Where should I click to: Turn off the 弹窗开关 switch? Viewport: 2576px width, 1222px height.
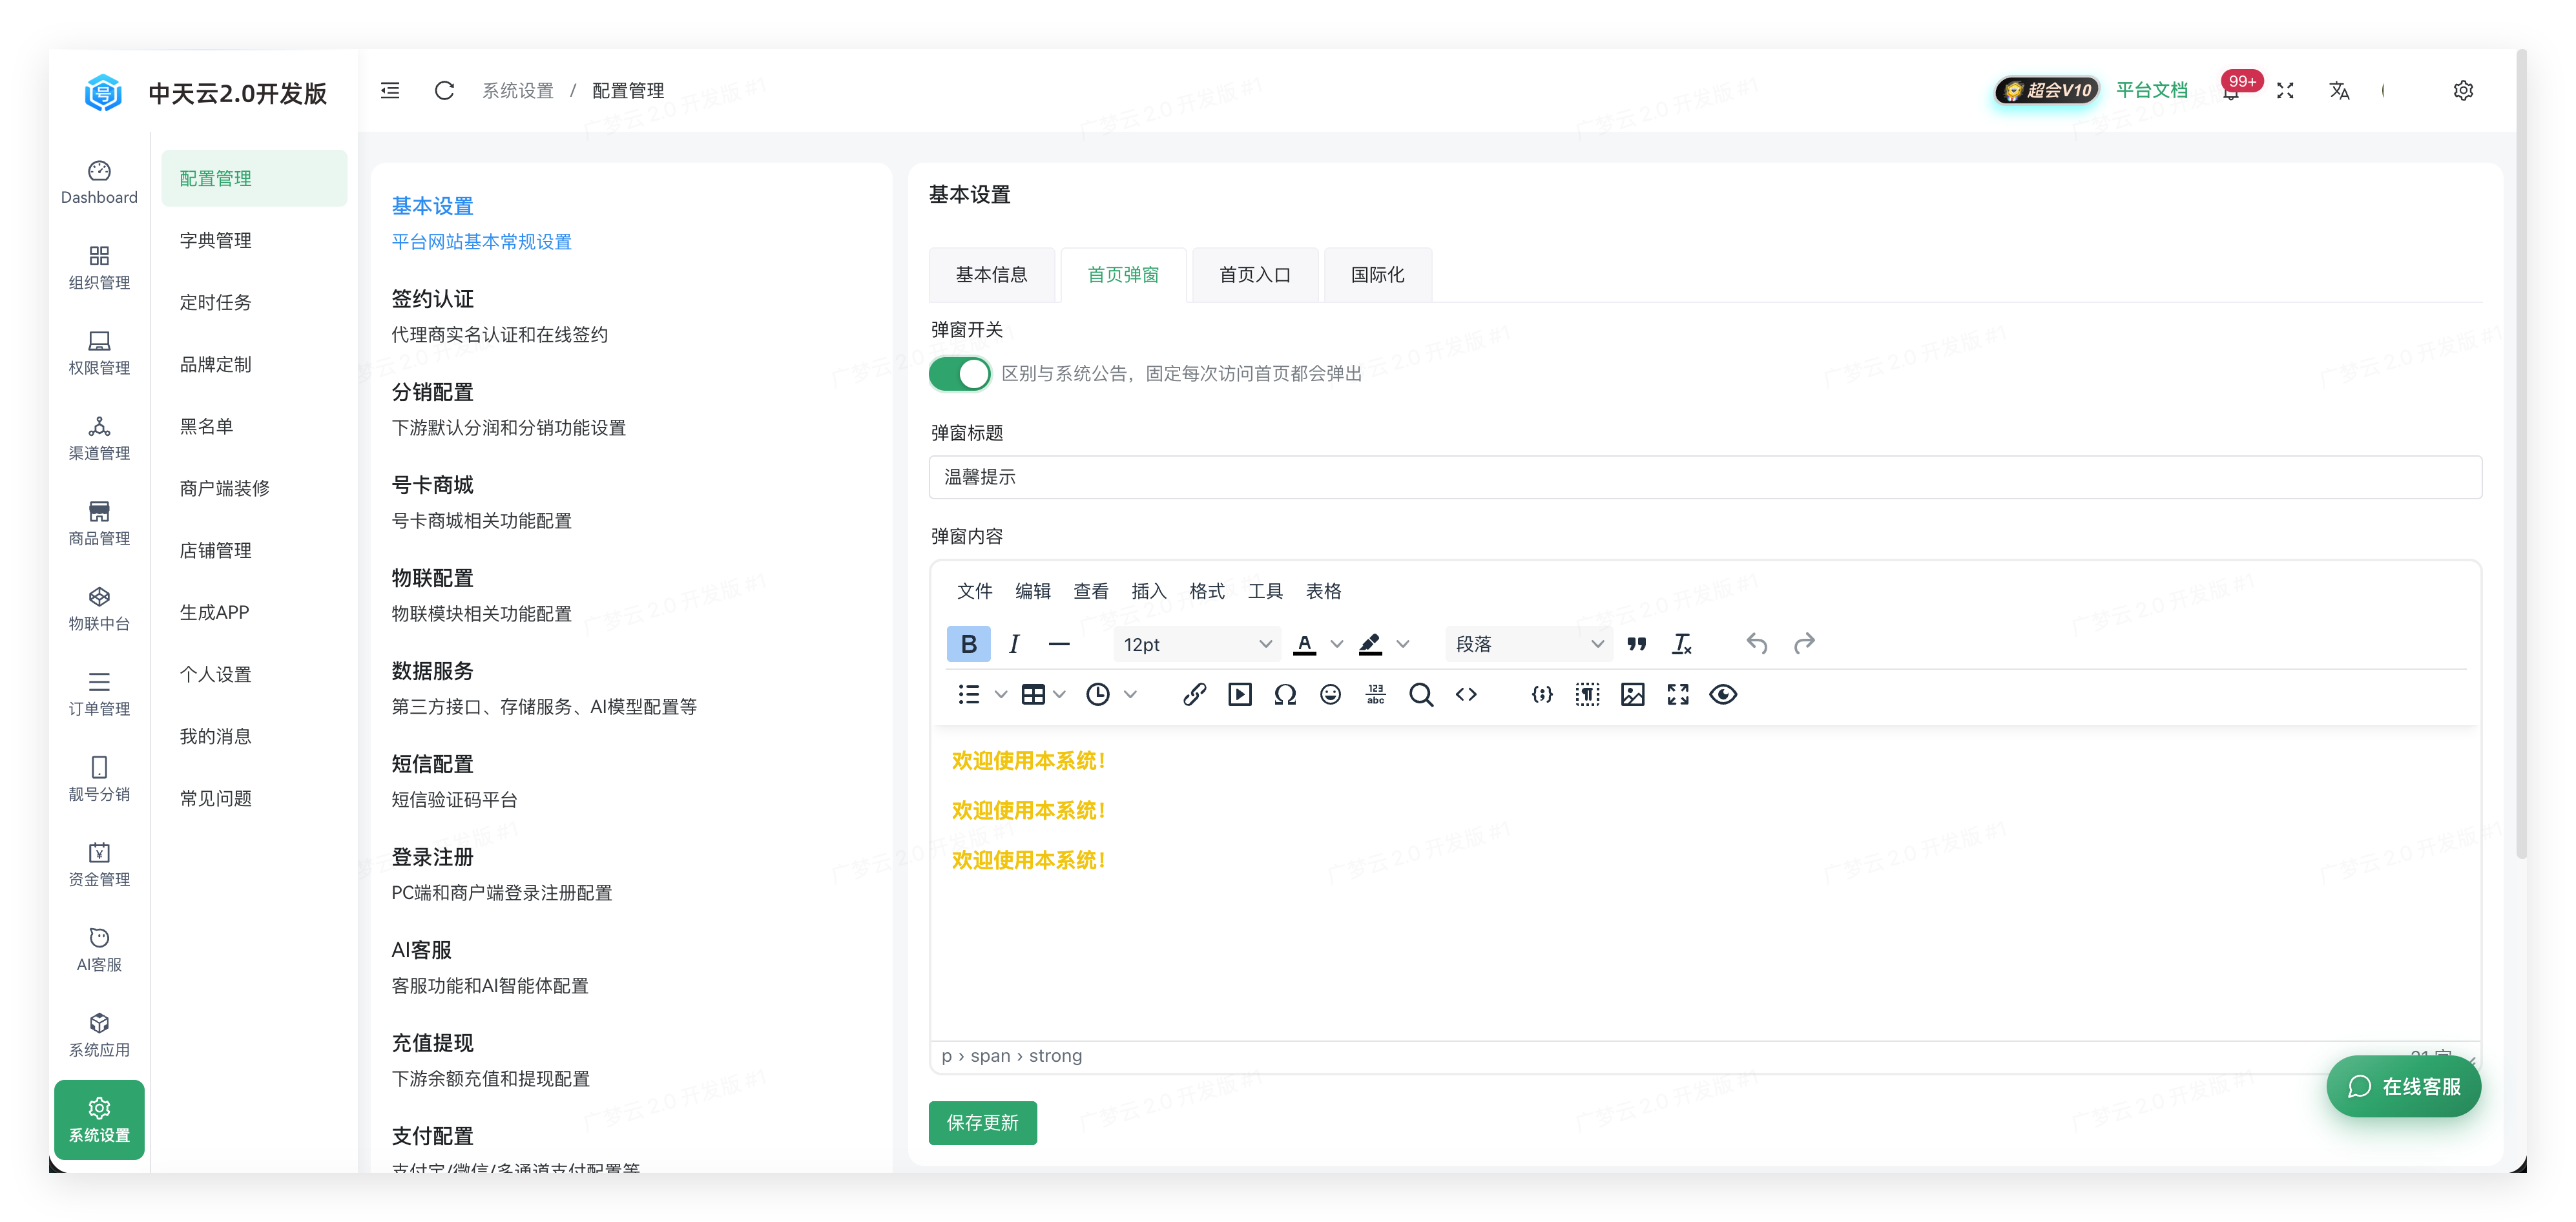(959, 373)
